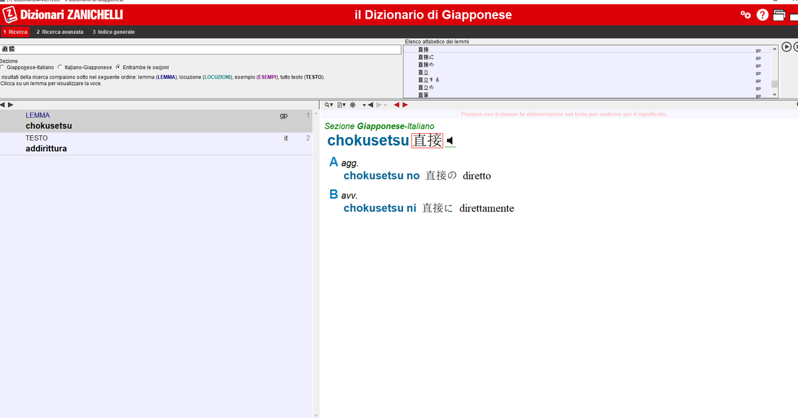
Task: Jump to previous entry red left arrow
Action: point(397,104)
